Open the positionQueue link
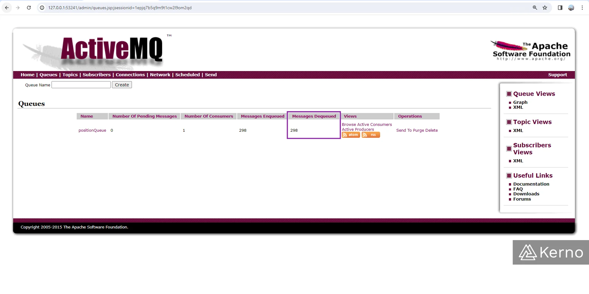The image size is (589, 294). click(x=92, y=130)
